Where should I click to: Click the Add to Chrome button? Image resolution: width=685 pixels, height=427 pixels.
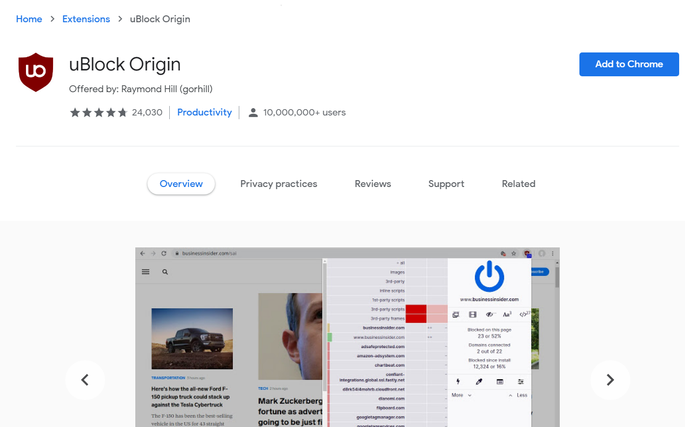coord(629,64)
